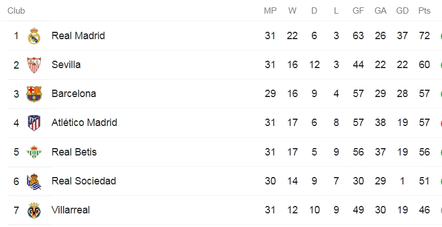This screenshot has height=227, width=442.
Task: Open the Real Madrid team name link
Action: pos(78,36)
